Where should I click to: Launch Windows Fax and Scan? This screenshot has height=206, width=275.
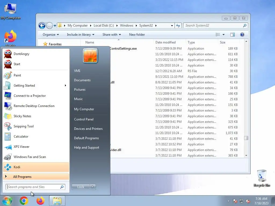(x=36, y=157)
